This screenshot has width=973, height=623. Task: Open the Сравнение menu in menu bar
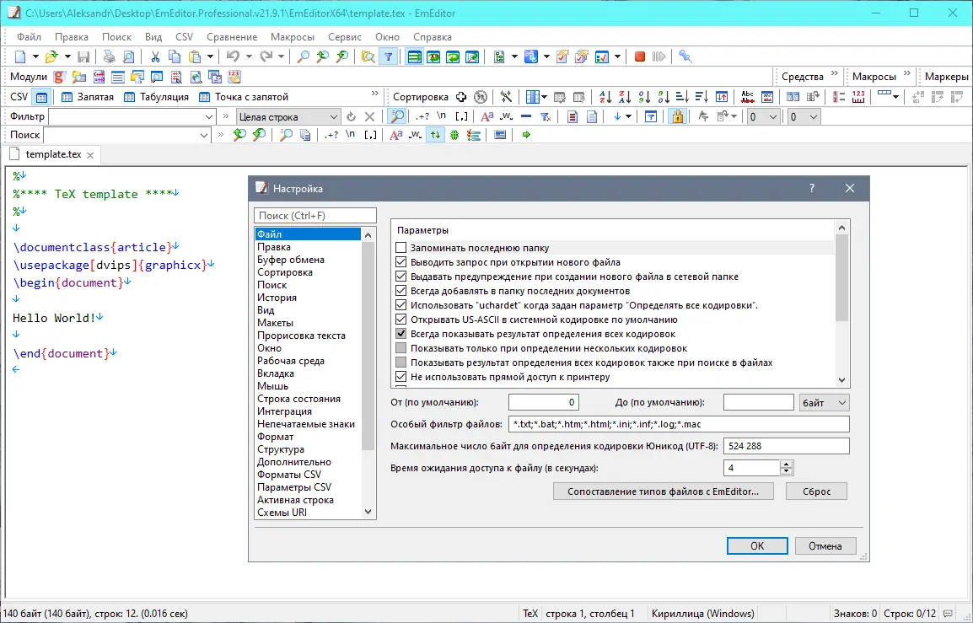(x=231, y=37)
